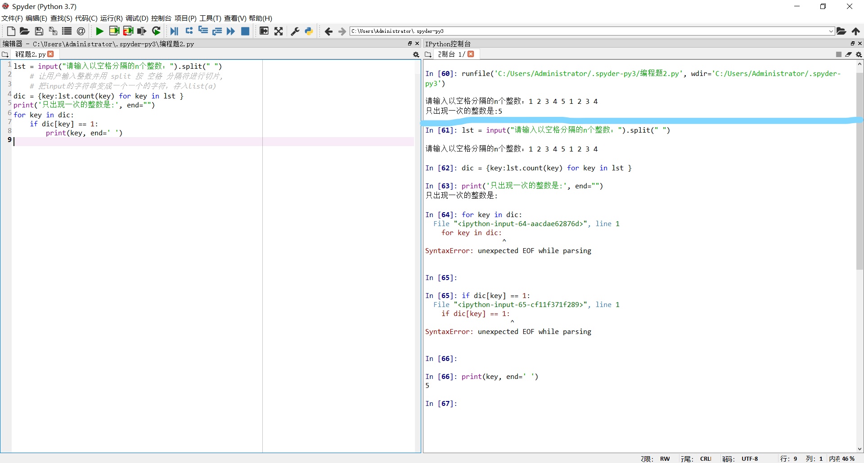864x463 pixels.
Task: Open the 项目(P) menu
Action: 185,18
